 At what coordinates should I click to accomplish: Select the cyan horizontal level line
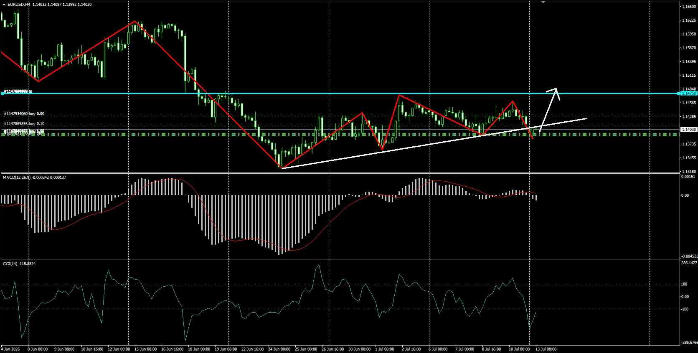click(x=340, y=94)
